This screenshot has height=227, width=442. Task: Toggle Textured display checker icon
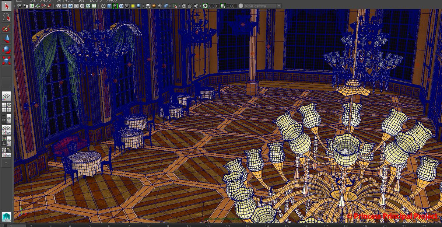tap(127, 6)
